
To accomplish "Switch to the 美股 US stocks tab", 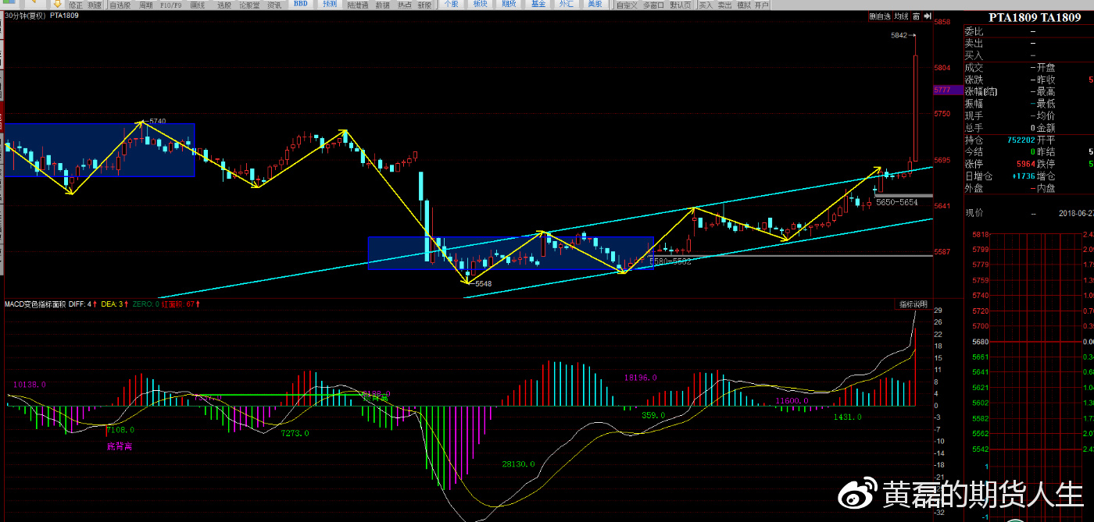I will click(x=595, y=4).
